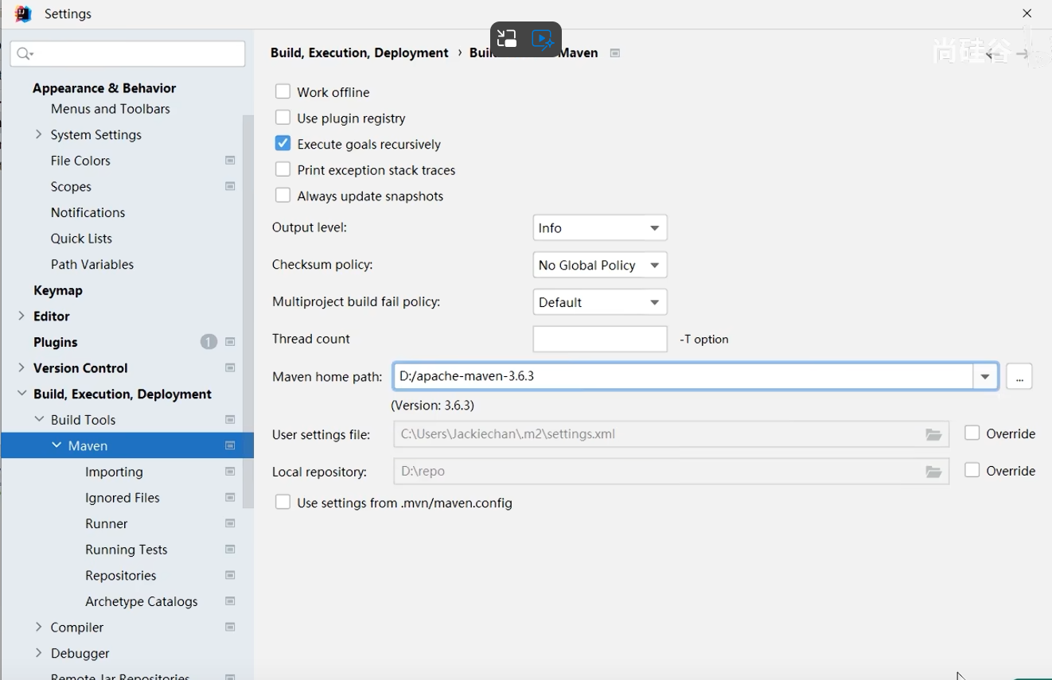
Task: Click the project-level icon beside Plugins
Action: click(x=230, y=342)
